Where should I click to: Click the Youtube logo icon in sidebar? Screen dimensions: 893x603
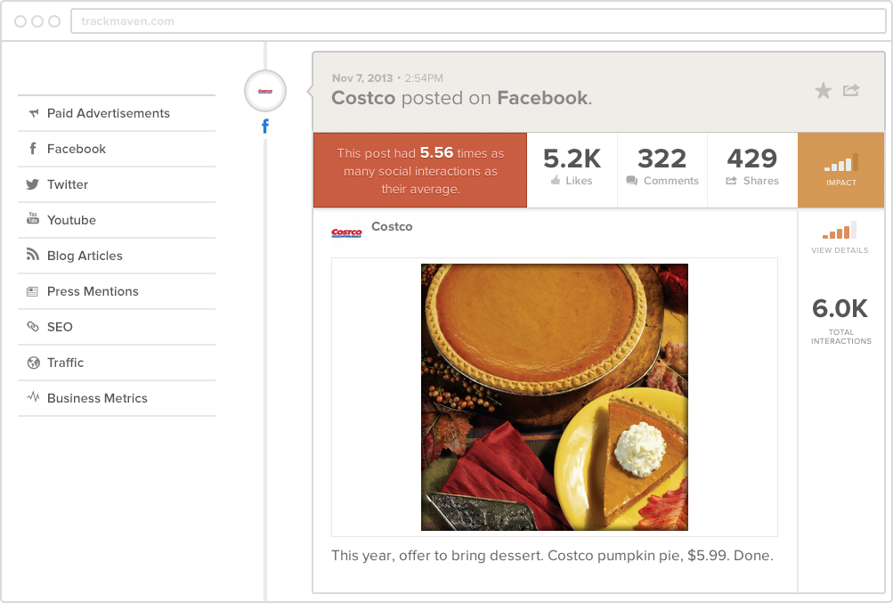pos(33,218)
